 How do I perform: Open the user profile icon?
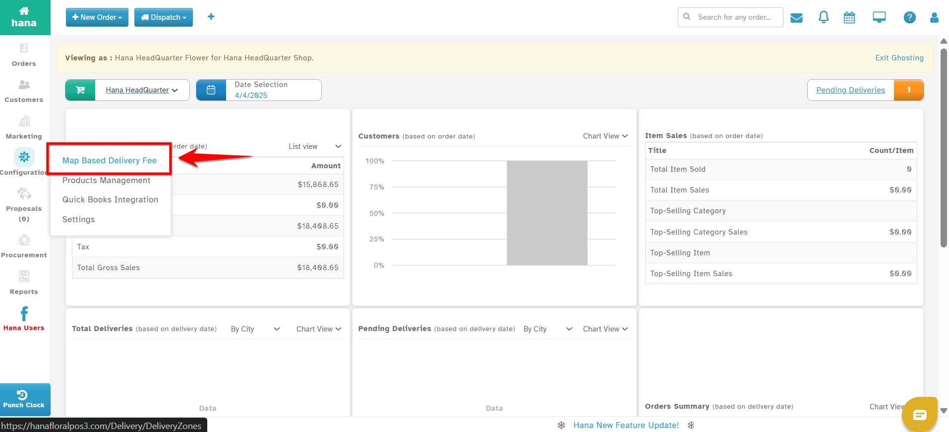pyautogui.click(x=934, y=18)
